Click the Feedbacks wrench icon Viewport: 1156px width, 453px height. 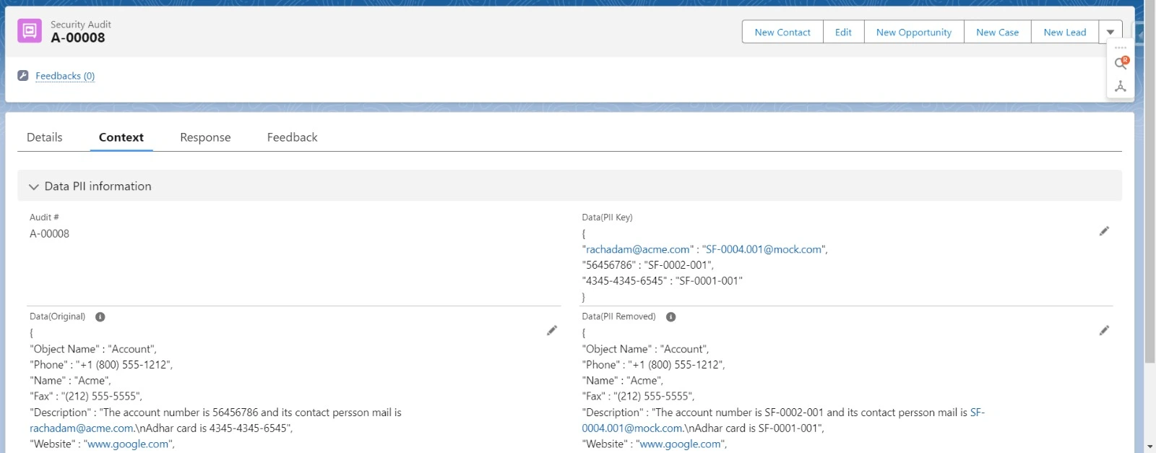(x=23, y=76)
